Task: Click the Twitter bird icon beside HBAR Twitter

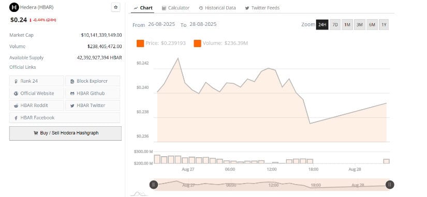Action: click(72, 106)
